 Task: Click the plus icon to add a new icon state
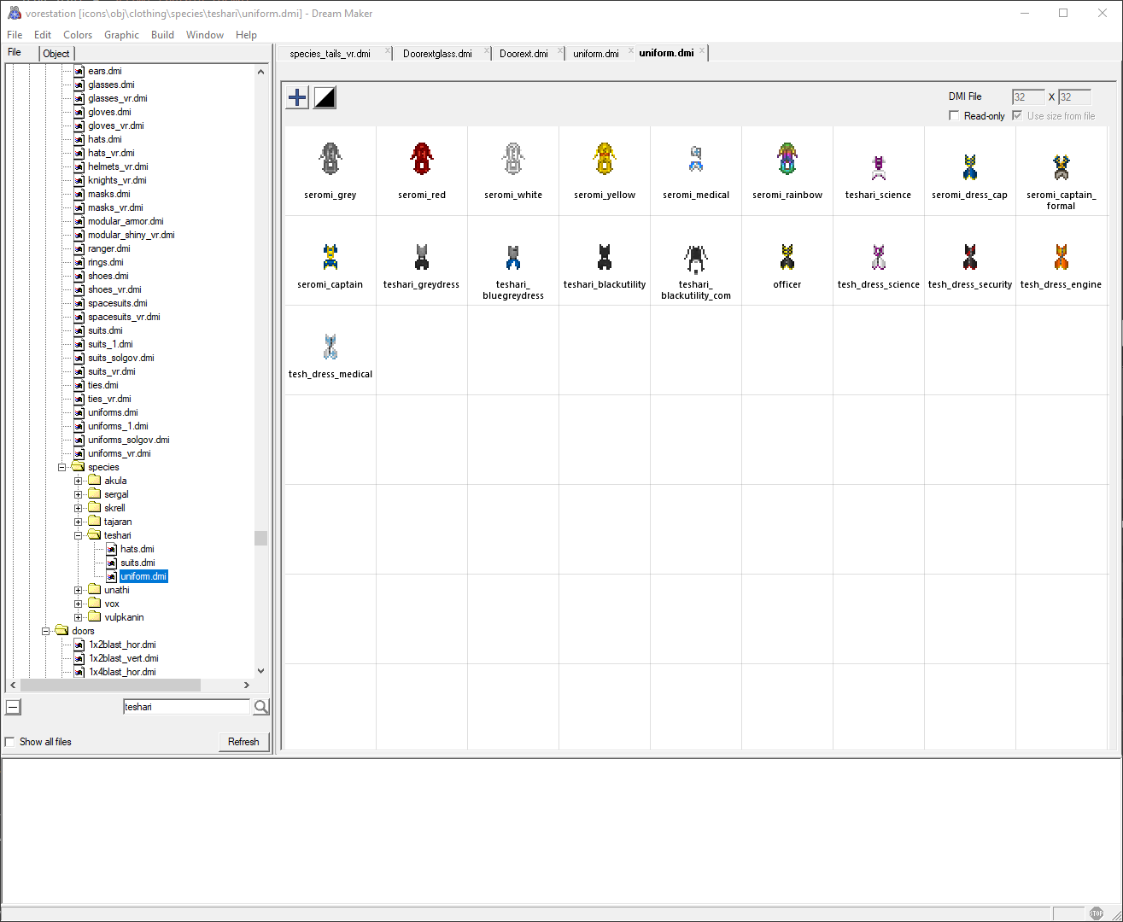click(x=296, y=96)
